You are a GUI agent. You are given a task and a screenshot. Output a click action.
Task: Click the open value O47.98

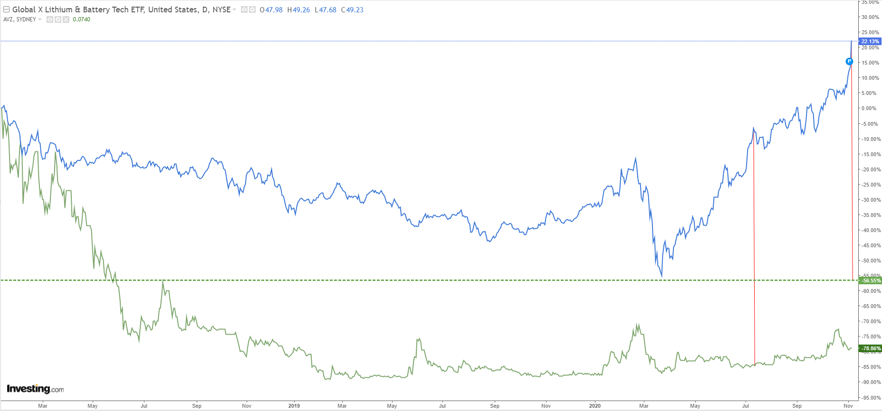point(271,9)
